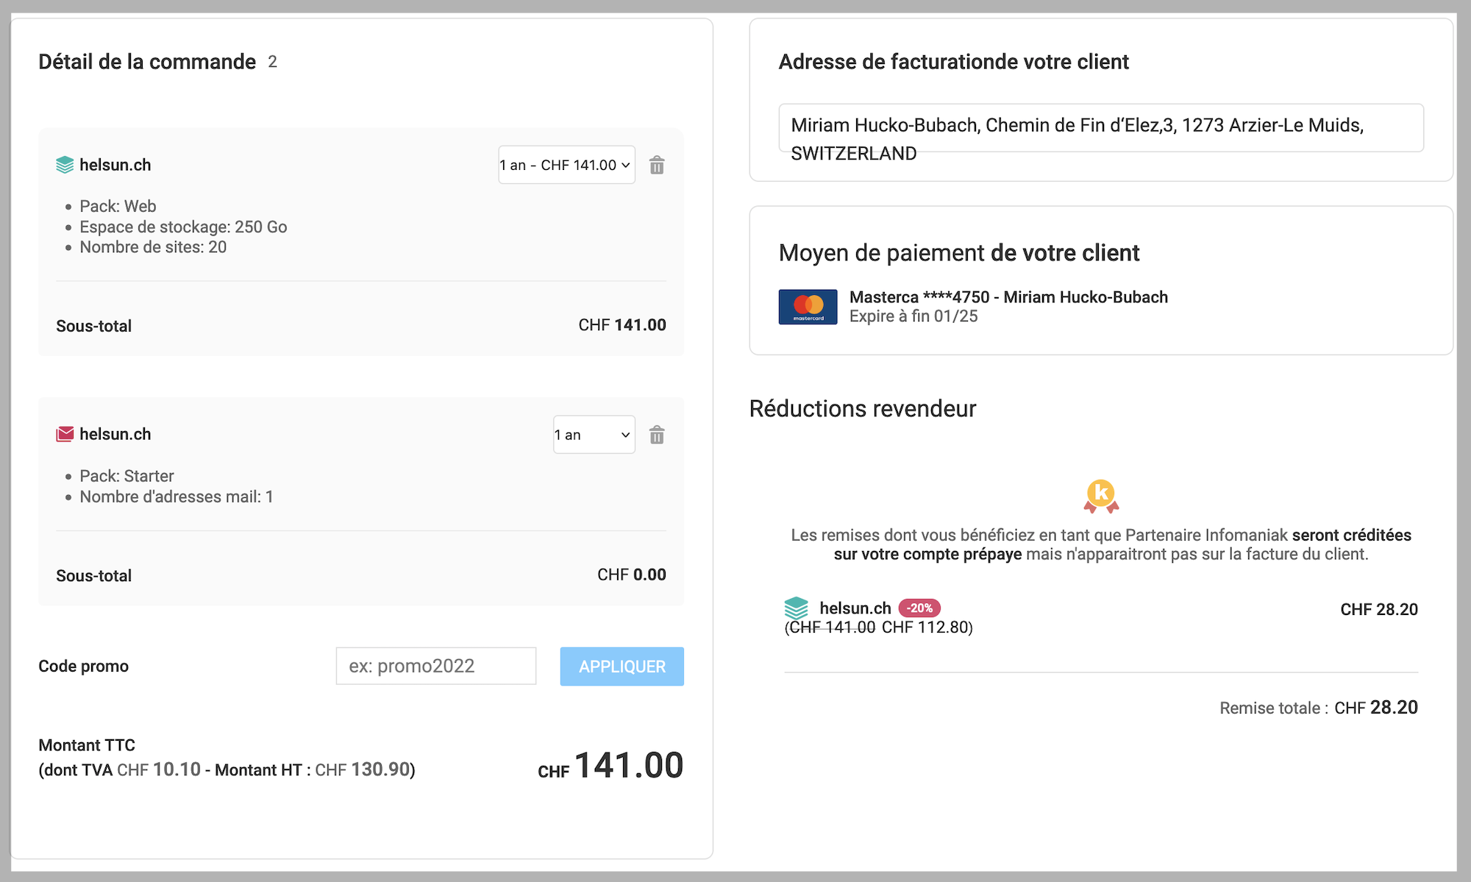Click the -20% discount badge
This screenshot has height=882, width=1471.
[x=919, y=608]
